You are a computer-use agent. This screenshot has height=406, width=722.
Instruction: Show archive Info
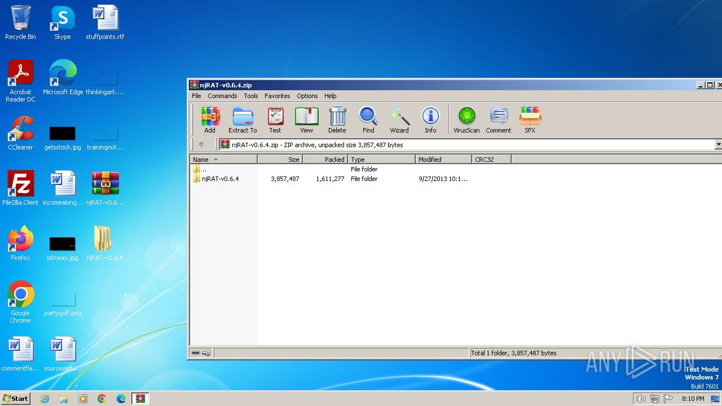[430, 120]
